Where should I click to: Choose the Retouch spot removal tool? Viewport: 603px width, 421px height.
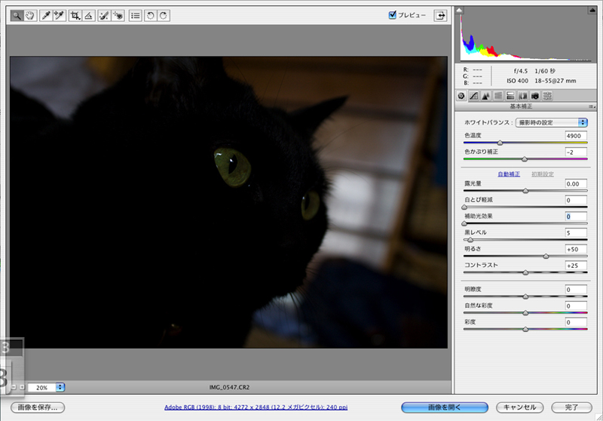[105, 16]
